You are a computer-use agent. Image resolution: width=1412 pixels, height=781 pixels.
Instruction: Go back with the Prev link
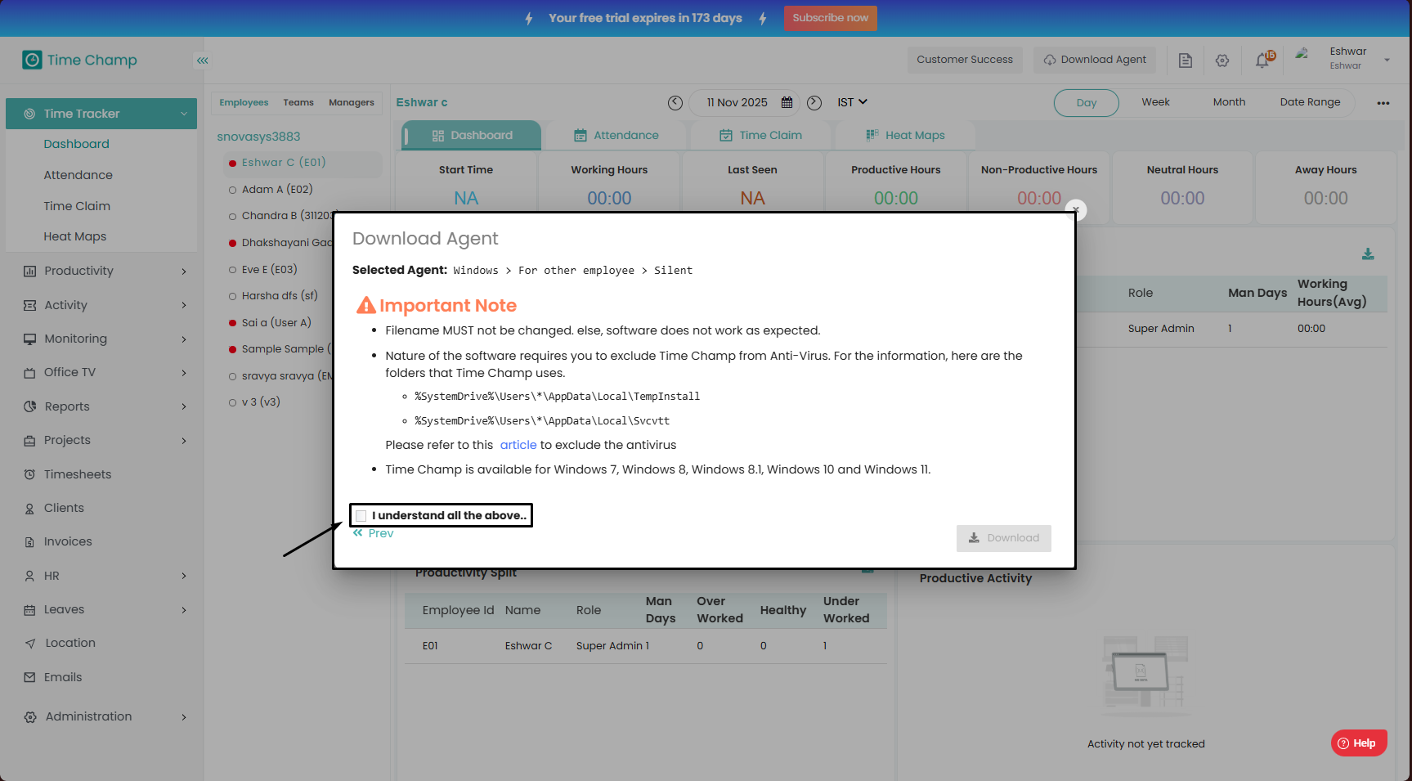pos(374,533)
